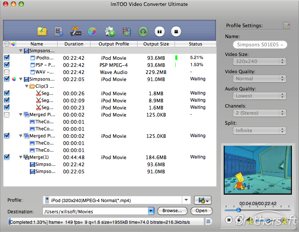Viewport: 299px width, 232px height.
Task: Click the scissors icon on the 00:00:23 segment
Action: click(x=38, y=107)
